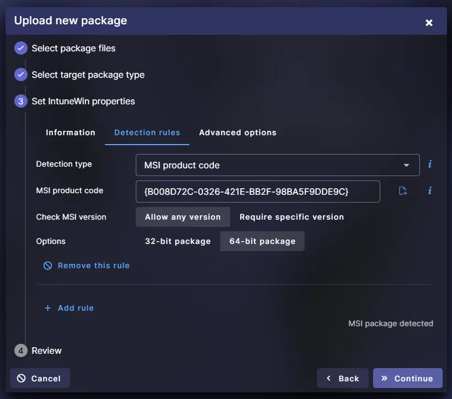Image resolution: width=452 pixels, height=399 pixels.
Task: Click the step 3 number badge
Action: click(21, 101)
